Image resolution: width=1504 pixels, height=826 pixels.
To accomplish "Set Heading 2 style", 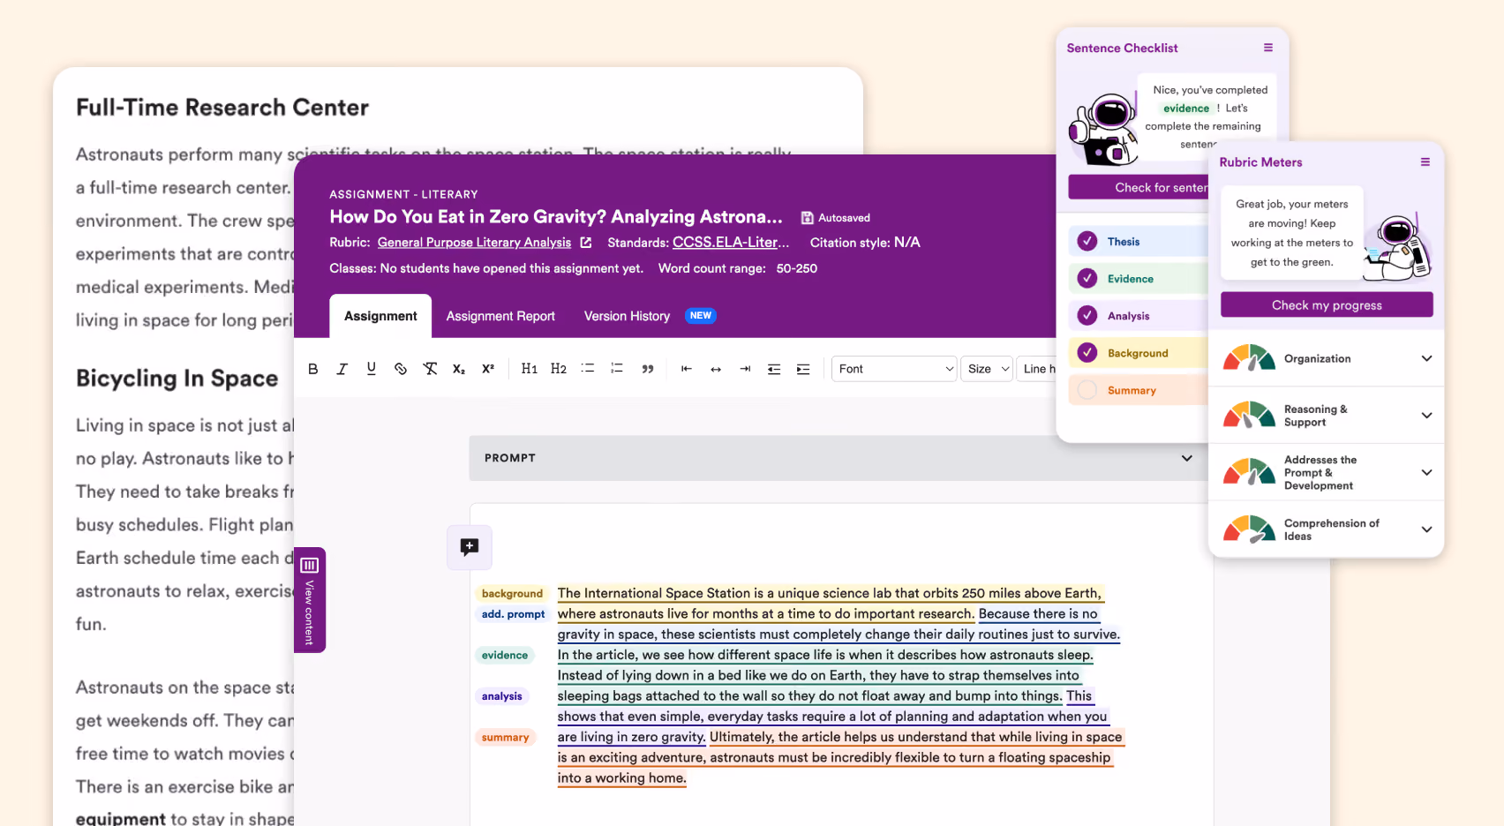I will [559, 369].
